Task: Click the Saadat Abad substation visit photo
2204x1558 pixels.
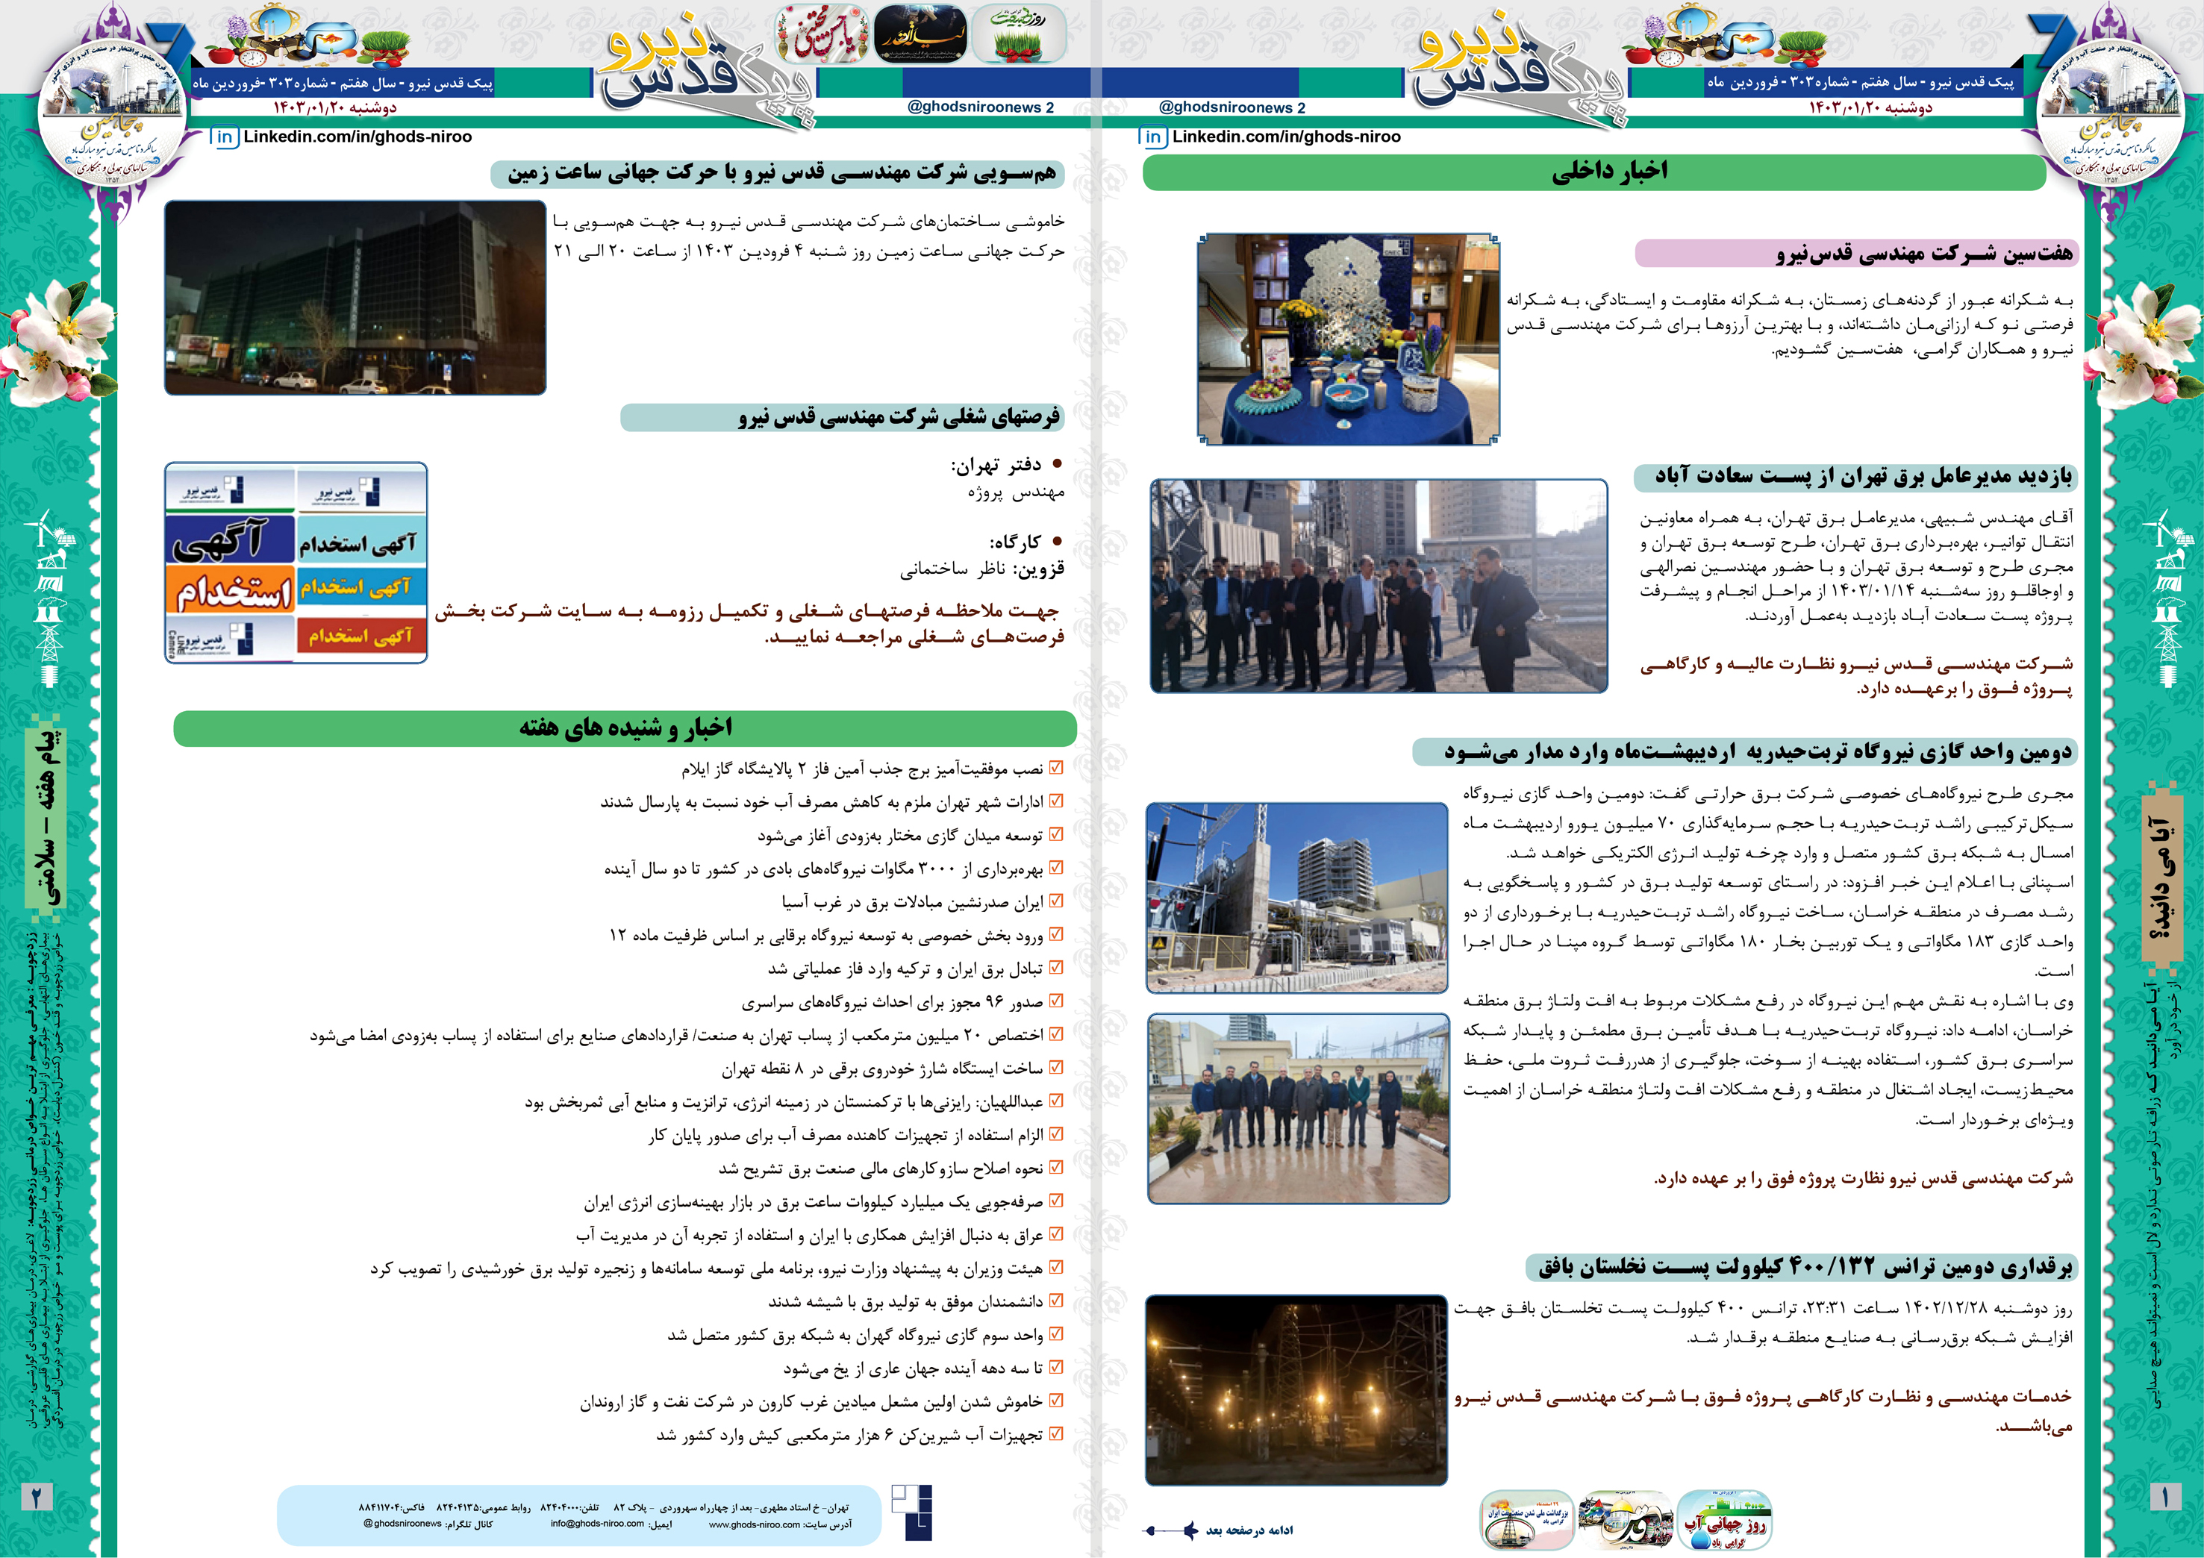Action: click(1379, 586)
